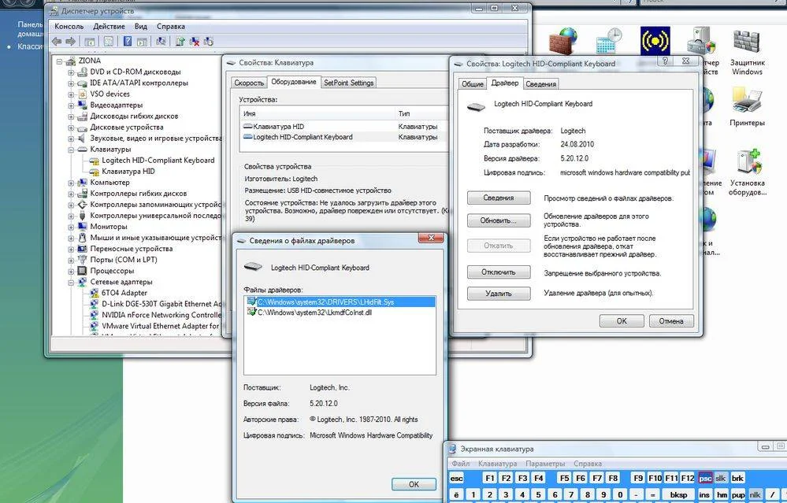The width and height of the screenshot is (787, 503).
Task: Click the keyboard icon in driver file details dialog
Action: point(254,267)
